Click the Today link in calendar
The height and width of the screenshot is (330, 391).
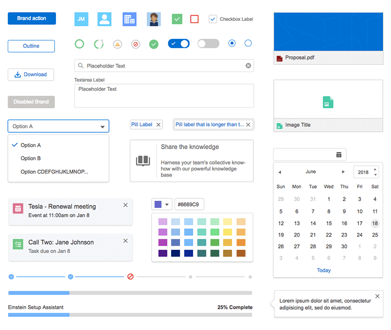(323, 270)
